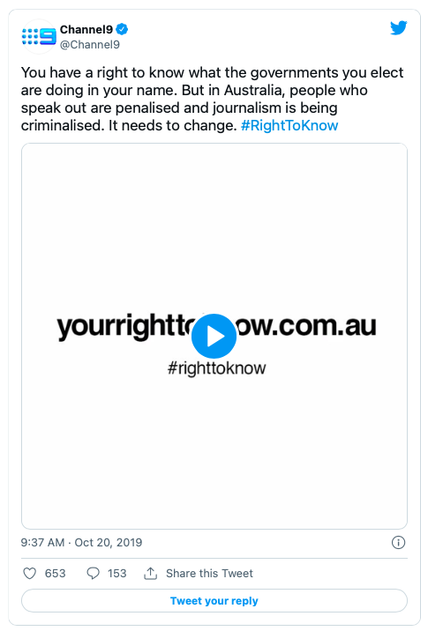This screenshot has height=631, width=428.
Task: Click the Channel9 display name
Action: pyautogui.click(x=86, y=29)
